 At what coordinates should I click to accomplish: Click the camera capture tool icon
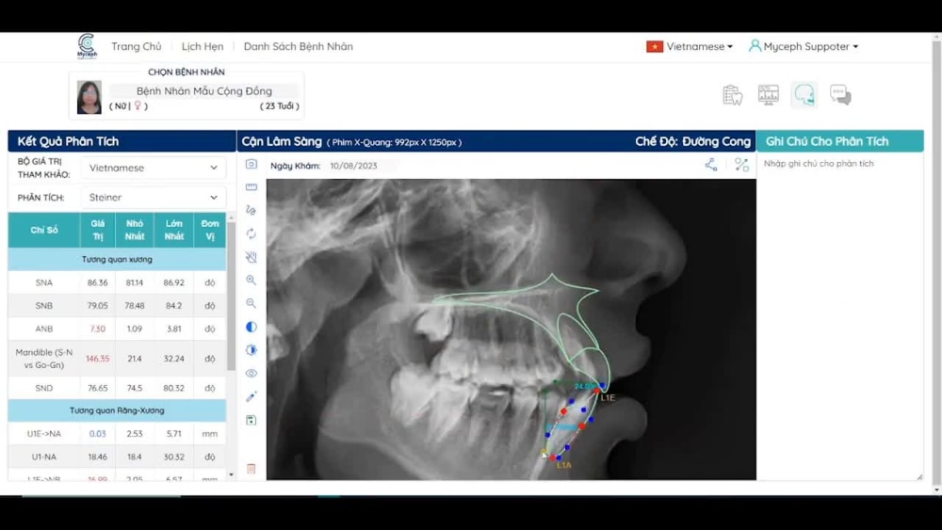(252, 164)
